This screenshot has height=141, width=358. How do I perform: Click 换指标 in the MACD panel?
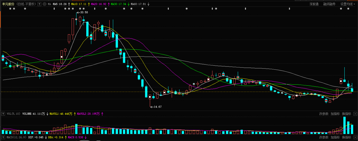[346, 137]
